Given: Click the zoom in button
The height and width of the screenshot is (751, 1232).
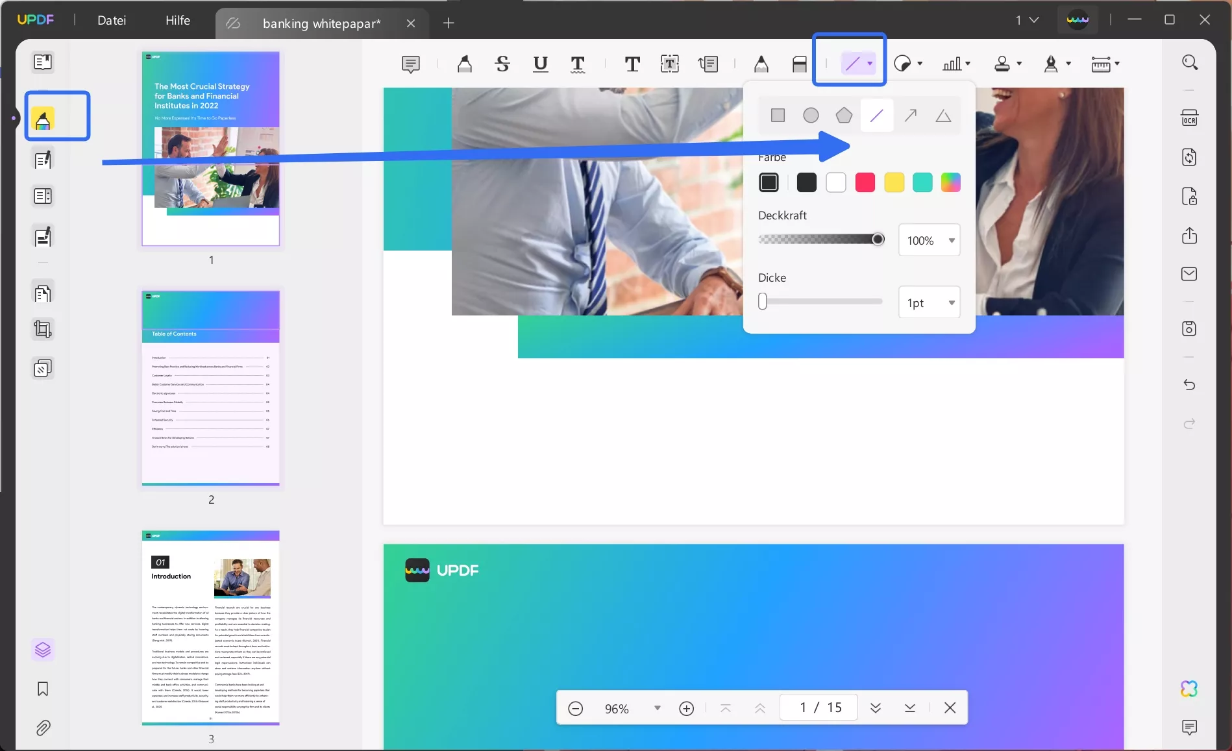Looking at the screenshot, I should click(x=686, y=708).
